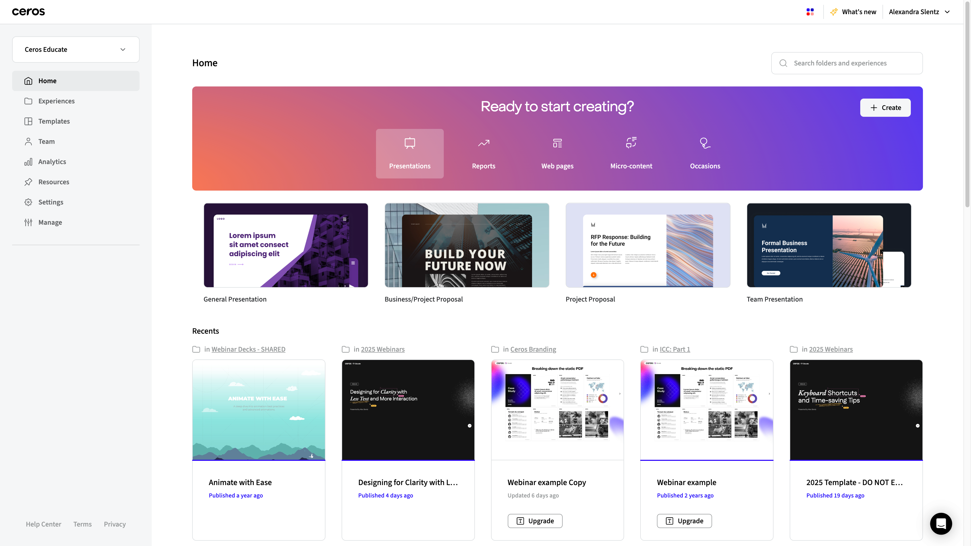The height and width of the screenshot is (546, 971).
Task: Click the Experiences folder icon in sidebar
Action: point(28,101)
